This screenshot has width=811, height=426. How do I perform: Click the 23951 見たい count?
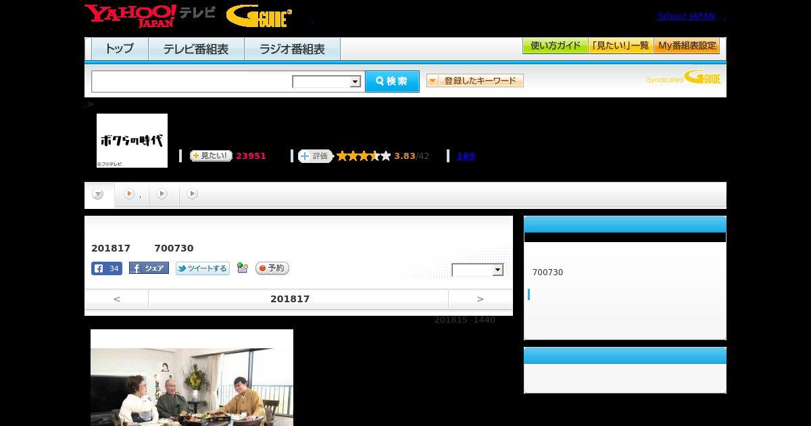(x=251, y=156)
